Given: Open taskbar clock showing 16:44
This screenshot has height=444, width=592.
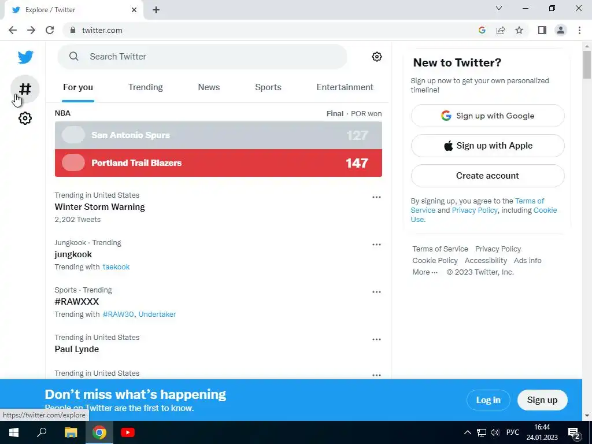Looking at the screenshot, I should 542,432.
